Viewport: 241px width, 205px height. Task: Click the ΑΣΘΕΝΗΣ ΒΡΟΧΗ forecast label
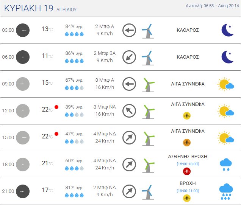pos(188,157)
